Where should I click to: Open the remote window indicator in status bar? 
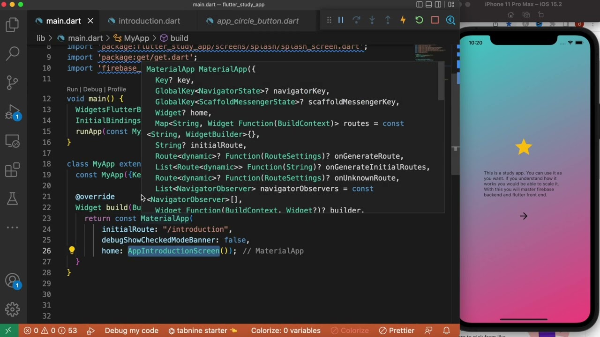8,330
